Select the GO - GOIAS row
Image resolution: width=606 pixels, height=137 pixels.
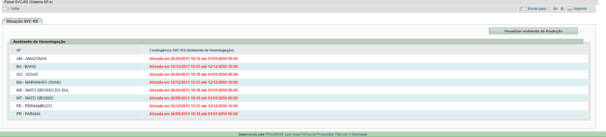pos(299,74)
